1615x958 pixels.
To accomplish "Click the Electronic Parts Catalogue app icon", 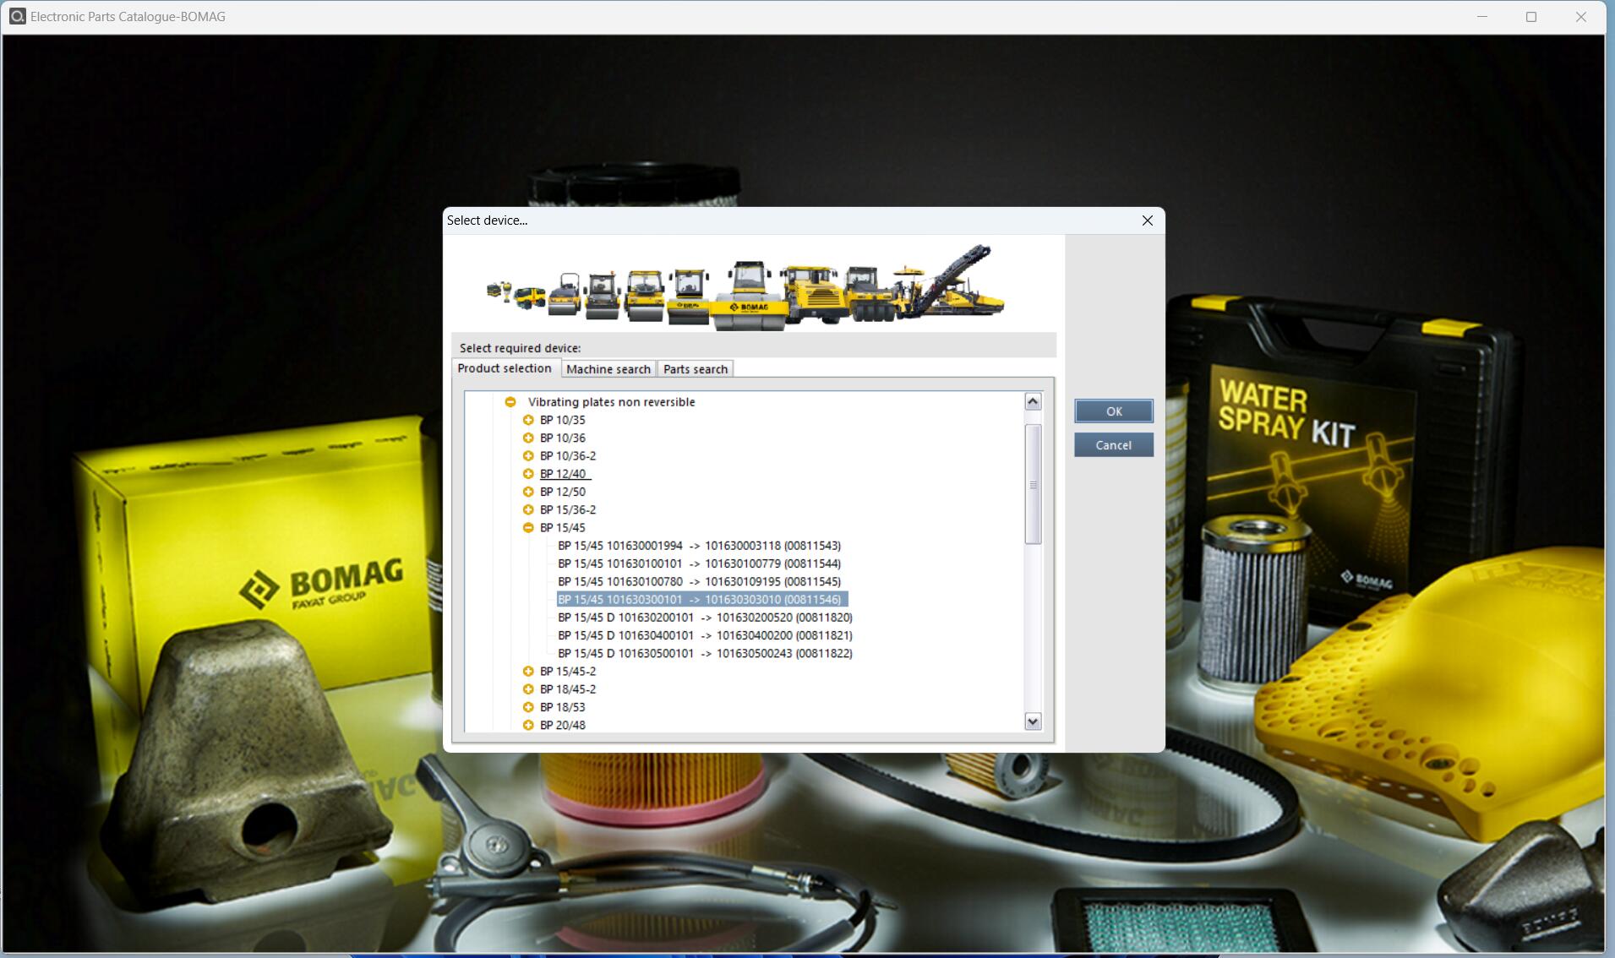I will tap(17, 16).
